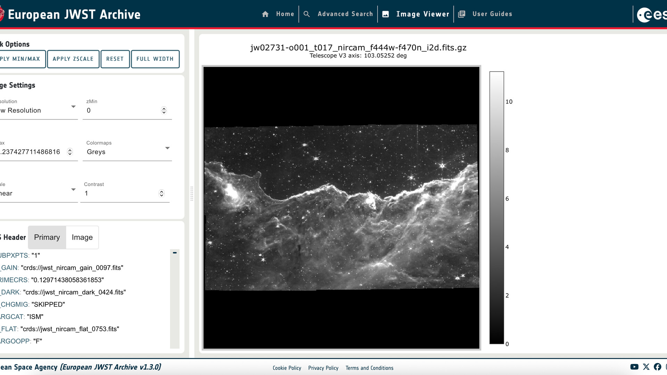Open the Resolution dropdown arrow

click(73, 107)
